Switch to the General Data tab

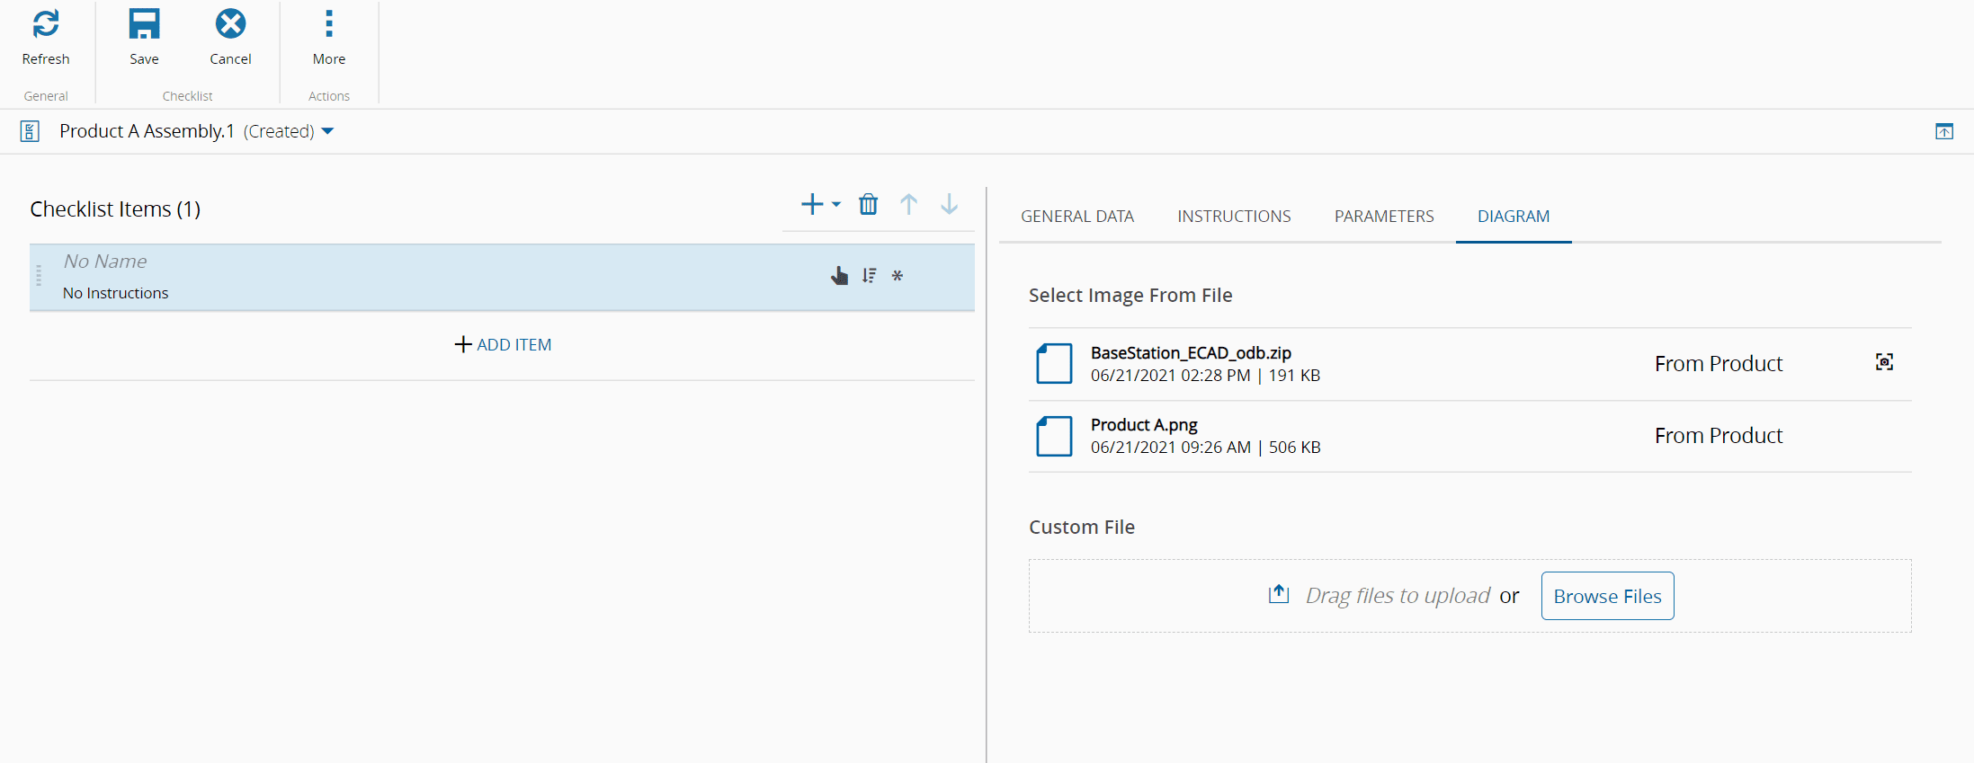tap(1076, 217)
